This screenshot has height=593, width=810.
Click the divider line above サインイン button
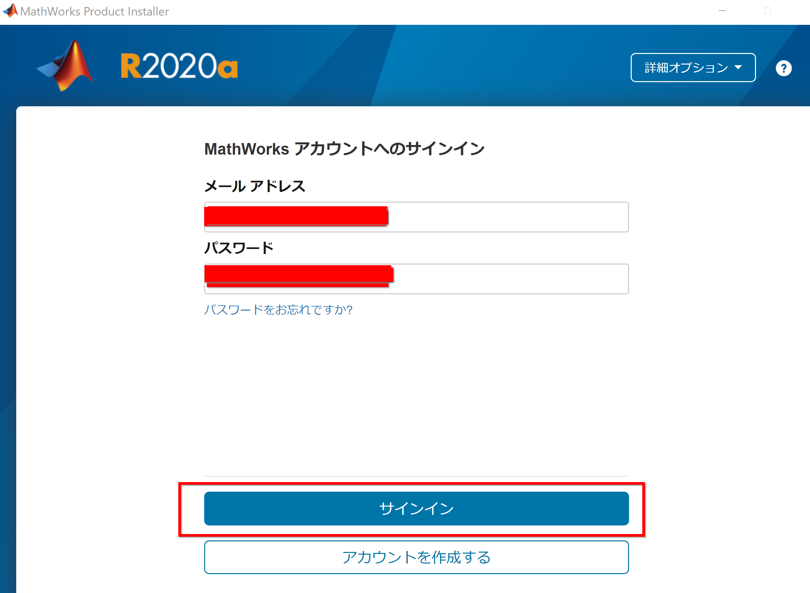point(416,476)
